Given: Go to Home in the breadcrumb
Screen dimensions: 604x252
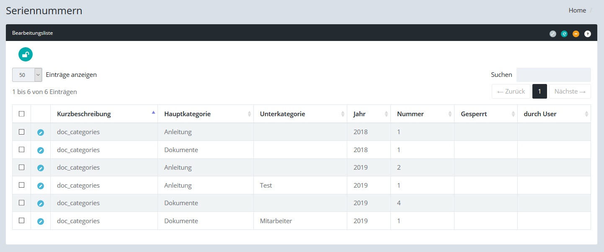Looking at the screenshot, I should pos(577,10).
